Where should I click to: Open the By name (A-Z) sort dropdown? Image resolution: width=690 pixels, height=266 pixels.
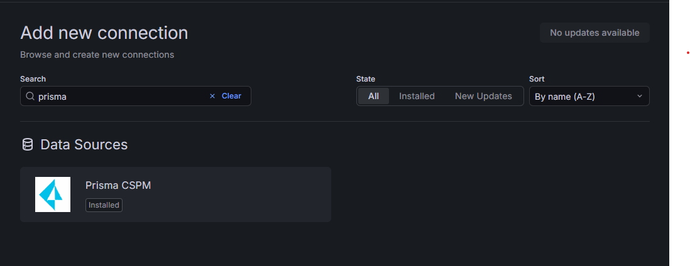click(589, 96)
